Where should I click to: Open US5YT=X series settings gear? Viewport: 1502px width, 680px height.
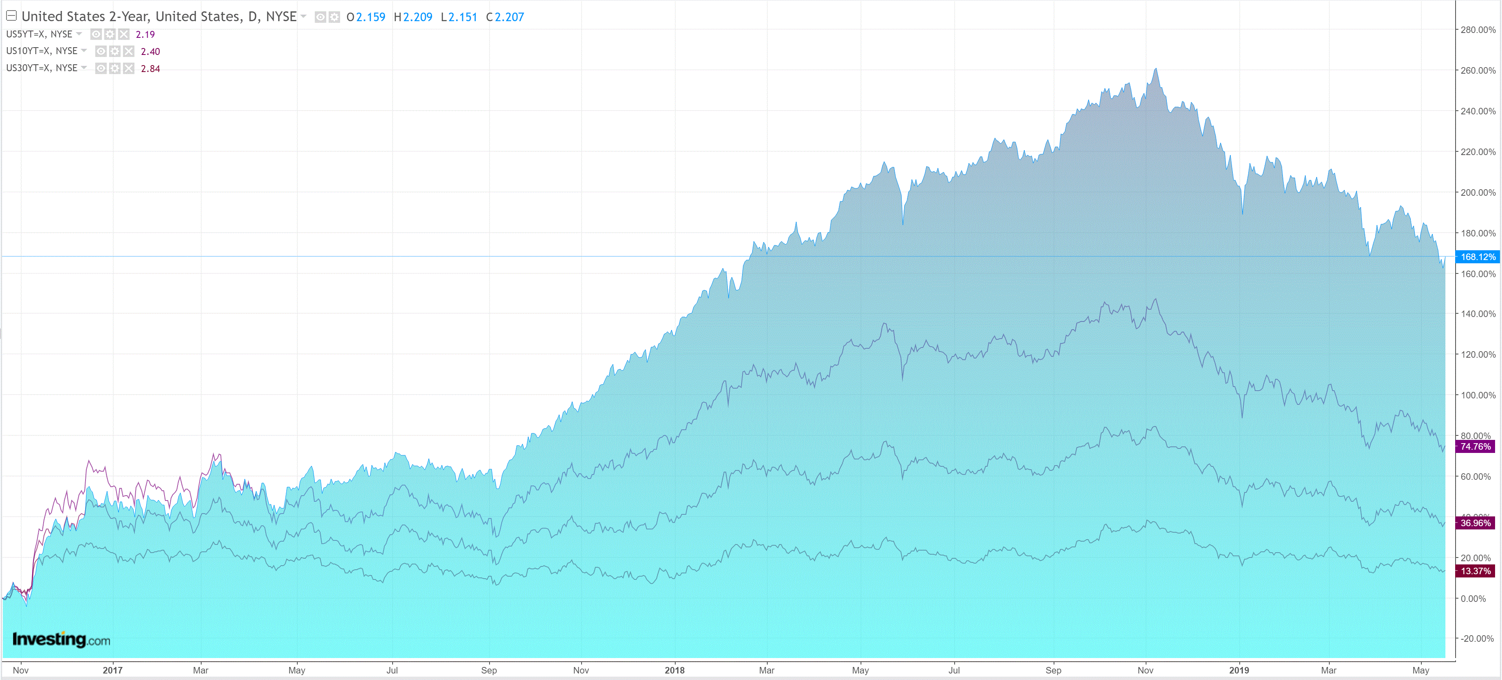(x=110, y=34)
